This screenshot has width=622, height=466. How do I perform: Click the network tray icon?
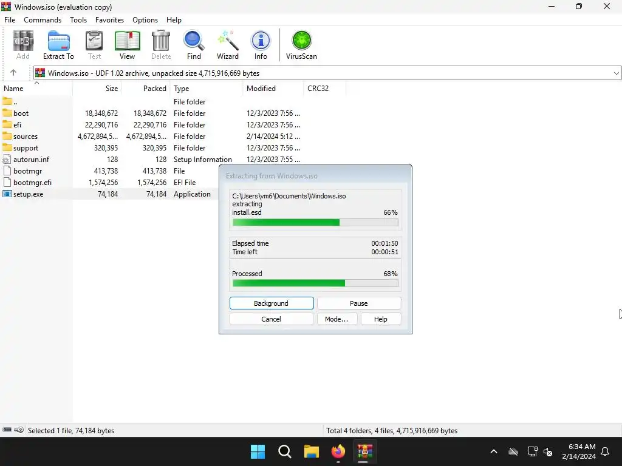(x=532, y=451)
